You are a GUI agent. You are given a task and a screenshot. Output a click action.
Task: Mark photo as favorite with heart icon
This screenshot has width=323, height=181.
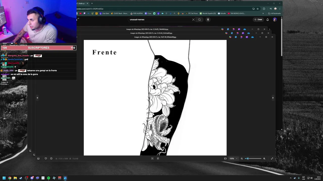pos(46,158)
